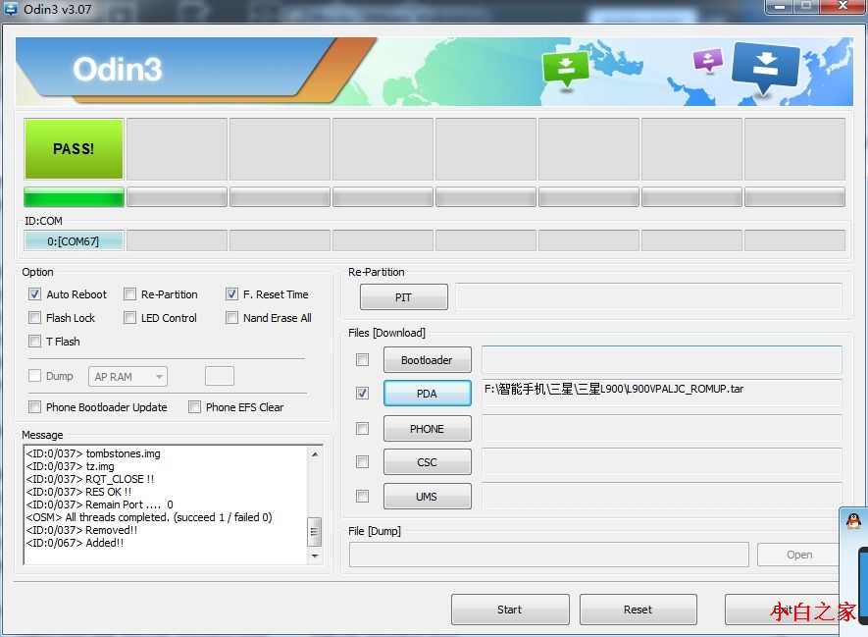Screen dimensions: 868x637
Task: Check the T Flash option
Action: [35, 341]
